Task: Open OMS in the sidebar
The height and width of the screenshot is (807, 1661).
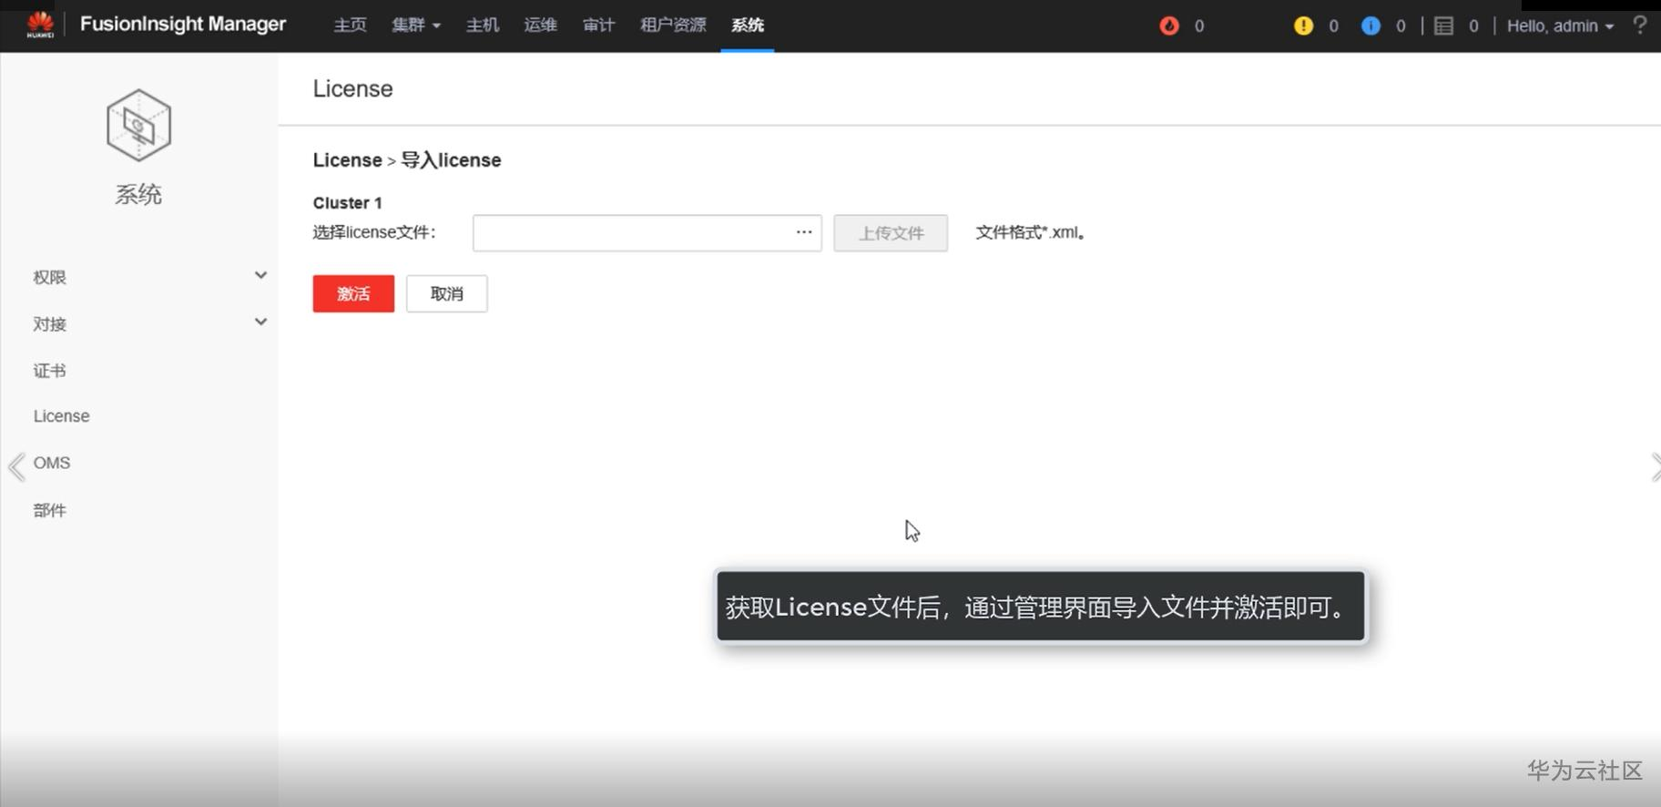Action: pos(51,463)
